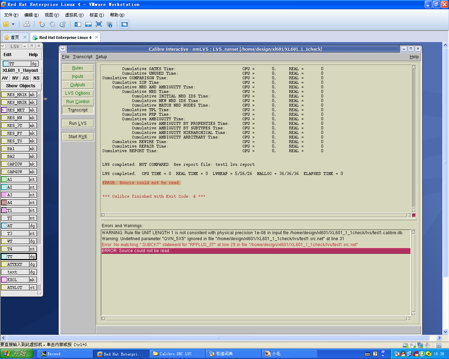449x359 pixels.
Task: Enter full screen mode icon
Action: [x=99, y=24]
